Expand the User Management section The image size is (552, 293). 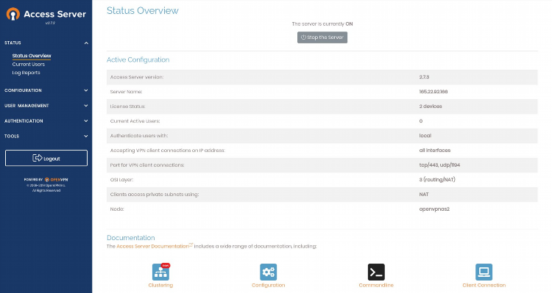46,106
